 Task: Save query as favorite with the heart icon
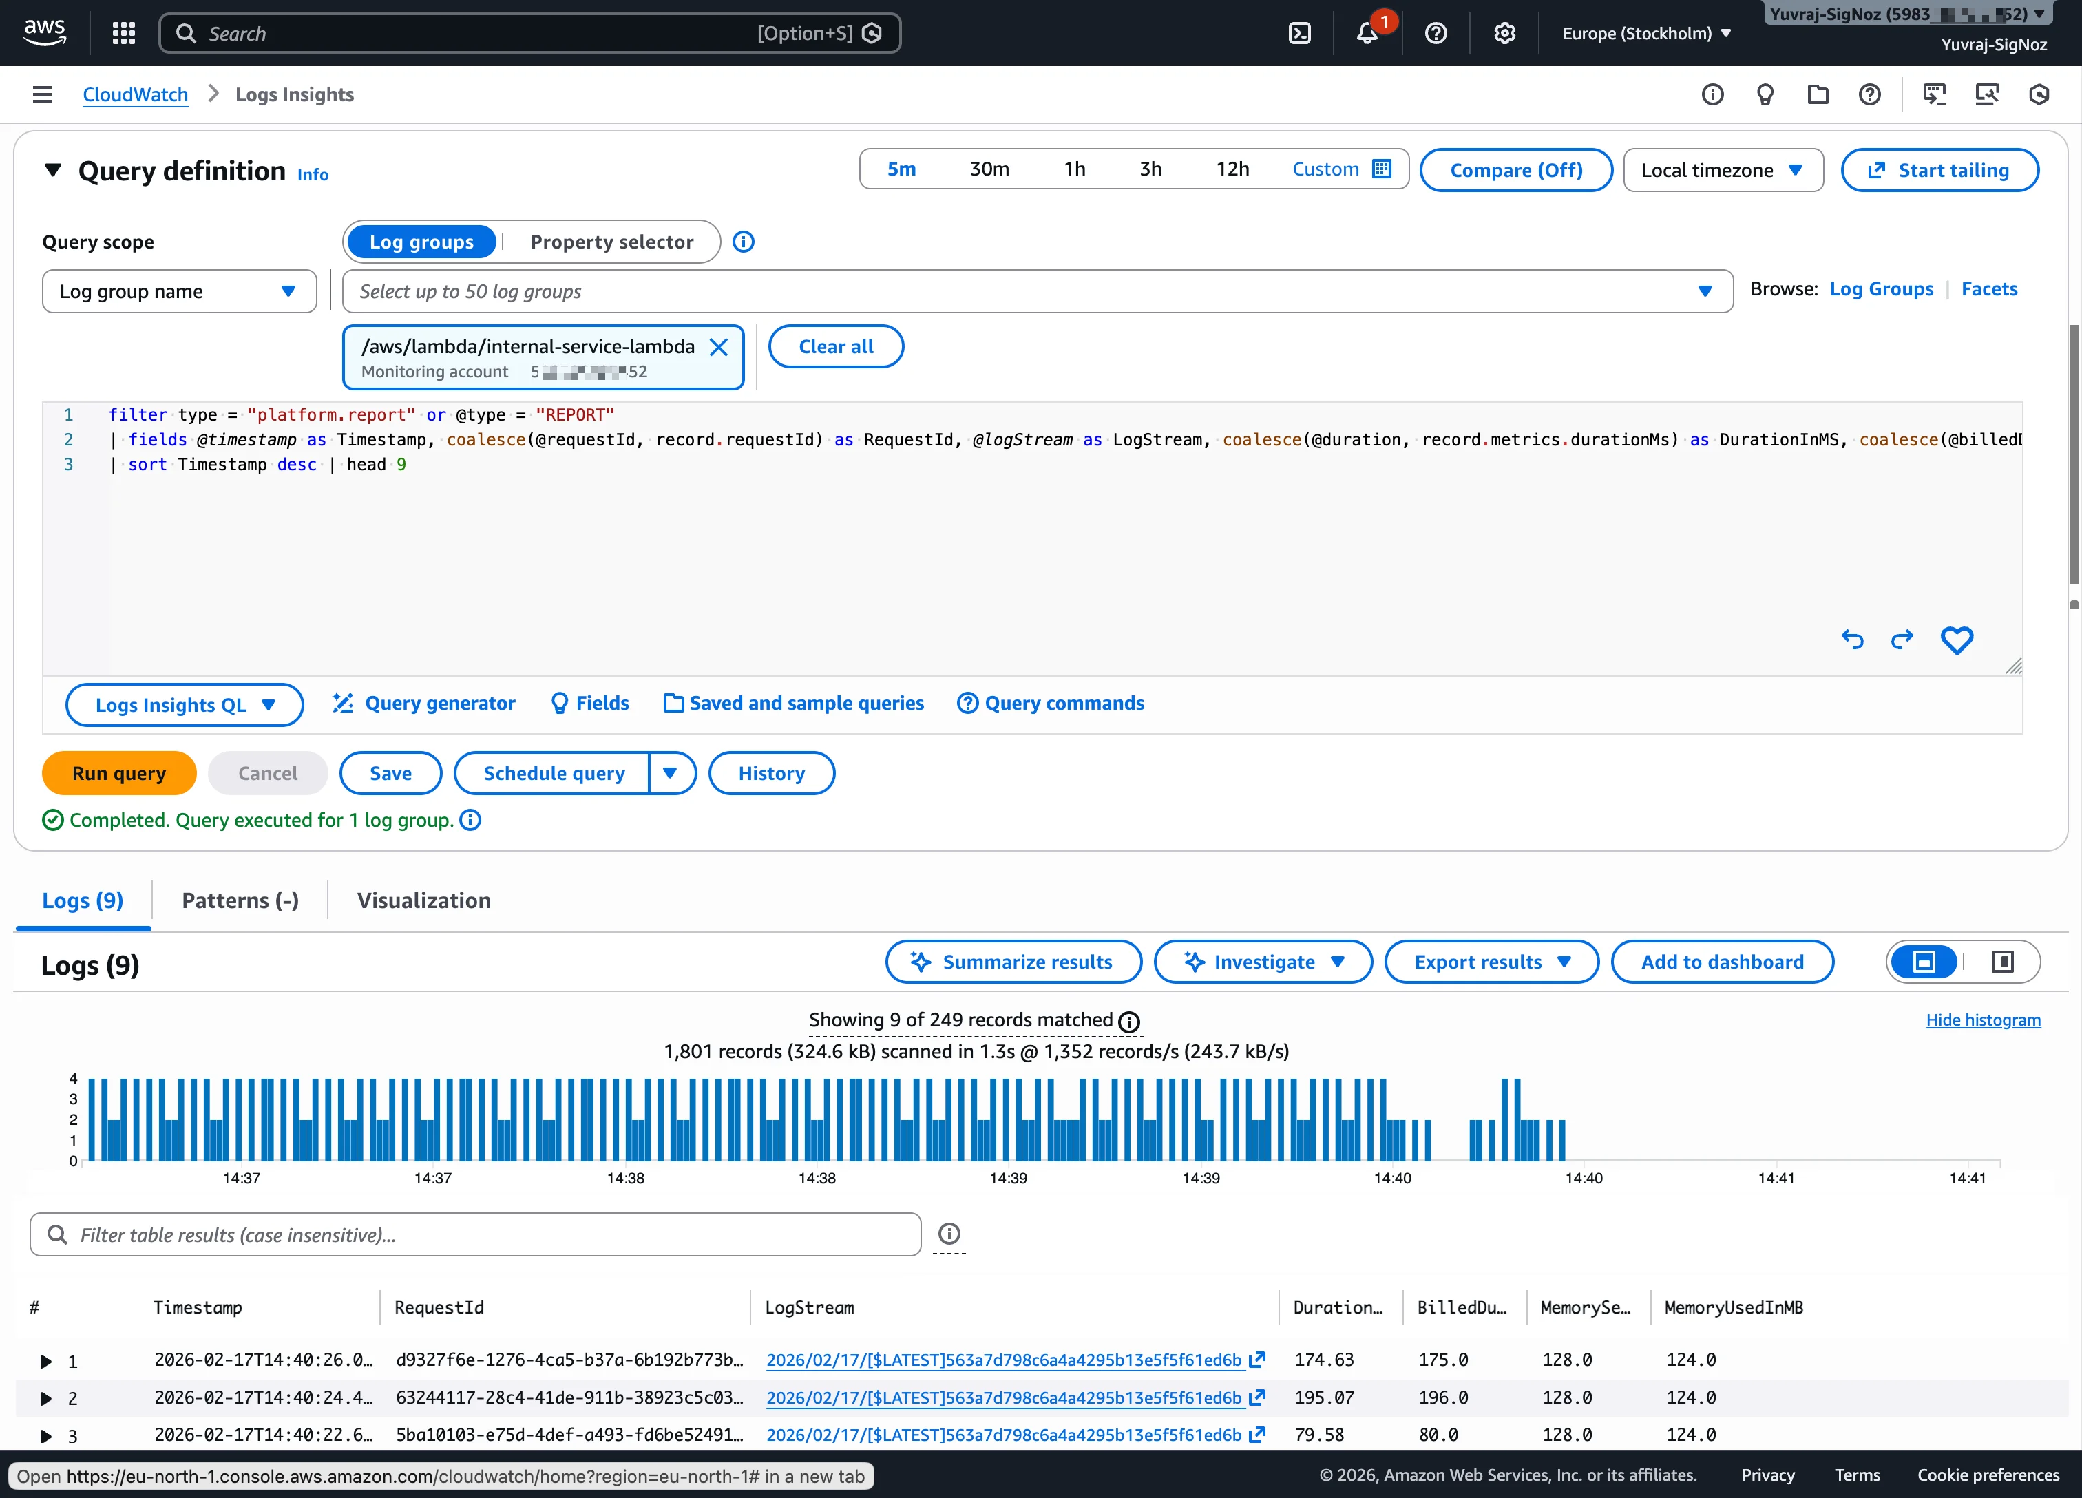tap(1957, 640)
